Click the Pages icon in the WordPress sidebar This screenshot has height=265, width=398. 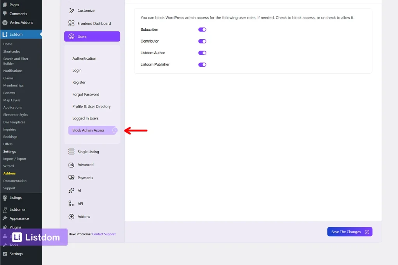click(x=5, y=5)
